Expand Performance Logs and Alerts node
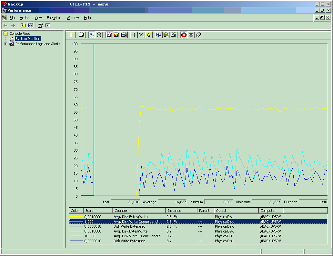The width and height of the screenshot is (333, 256). tap(5, 44)
